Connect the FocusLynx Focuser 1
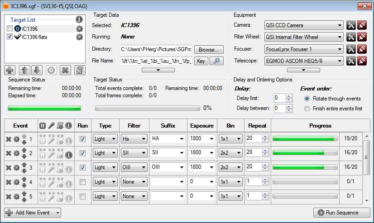The height and width of the screenshot is (223, 374). tap(362, 49)
